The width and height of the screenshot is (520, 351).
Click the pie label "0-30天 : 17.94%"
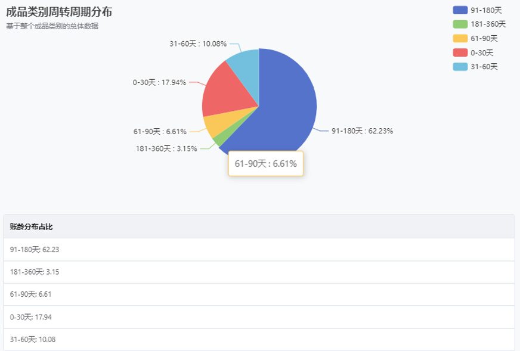click(159, 82)
